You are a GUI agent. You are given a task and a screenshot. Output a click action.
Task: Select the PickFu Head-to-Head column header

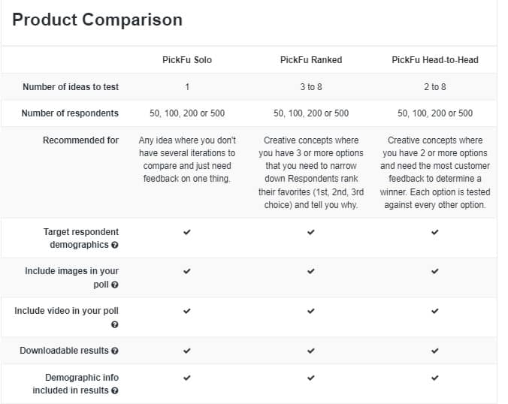click(x=434, y=60)
